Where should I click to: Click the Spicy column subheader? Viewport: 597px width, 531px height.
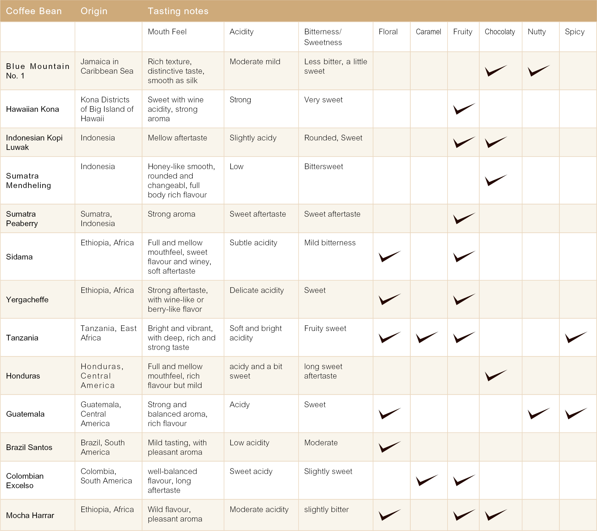[x=575, y=32]
